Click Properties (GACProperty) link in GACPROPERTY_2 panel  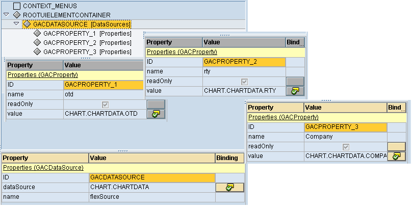point(182,52)
